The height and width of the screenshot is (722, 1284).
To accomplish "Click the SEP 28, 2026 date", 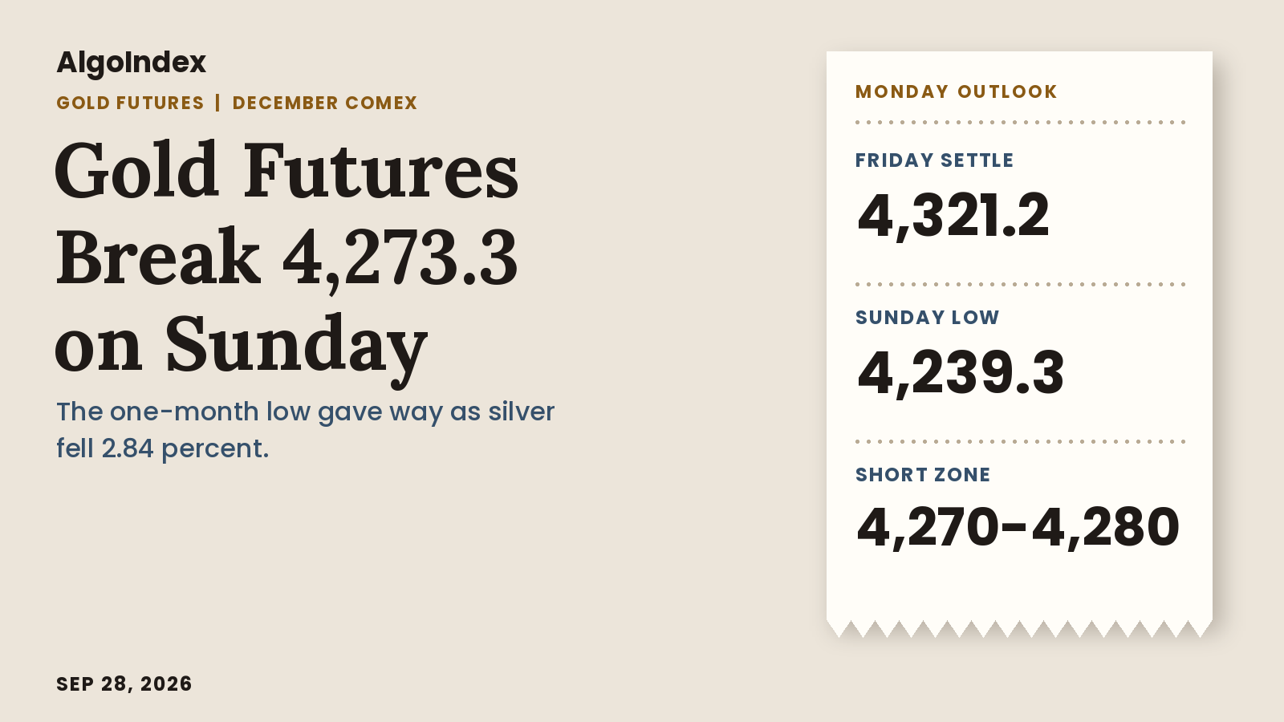I will [x=124, y=683].
